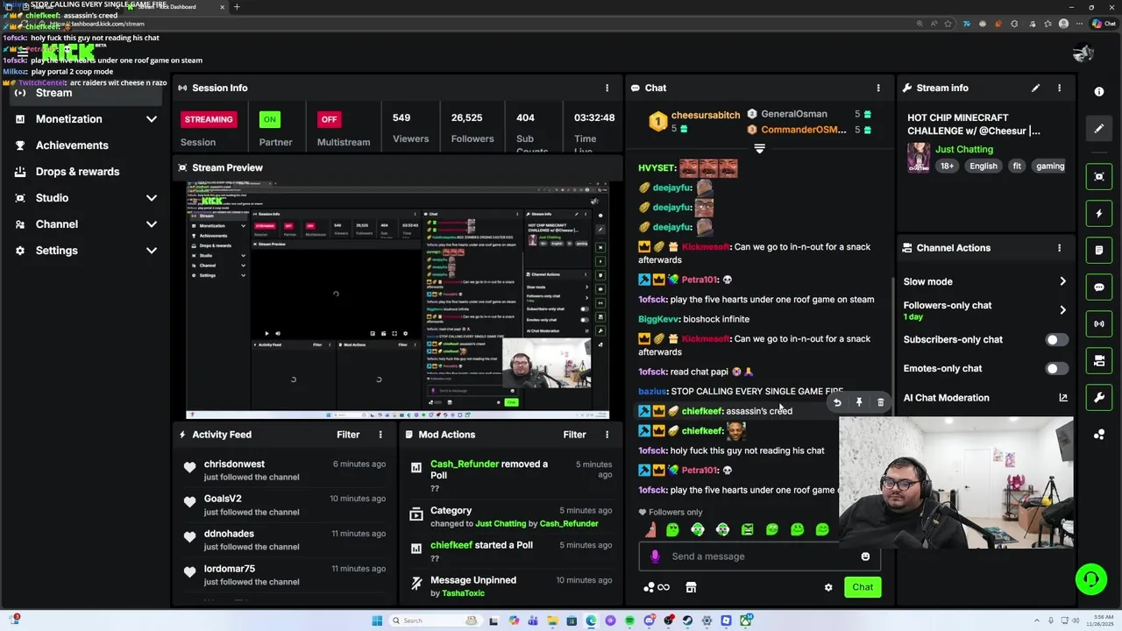
Task: Click the broadcast signal widget icon in the right sidebar
Action: pyautogui.click(x=1099, y=323)
